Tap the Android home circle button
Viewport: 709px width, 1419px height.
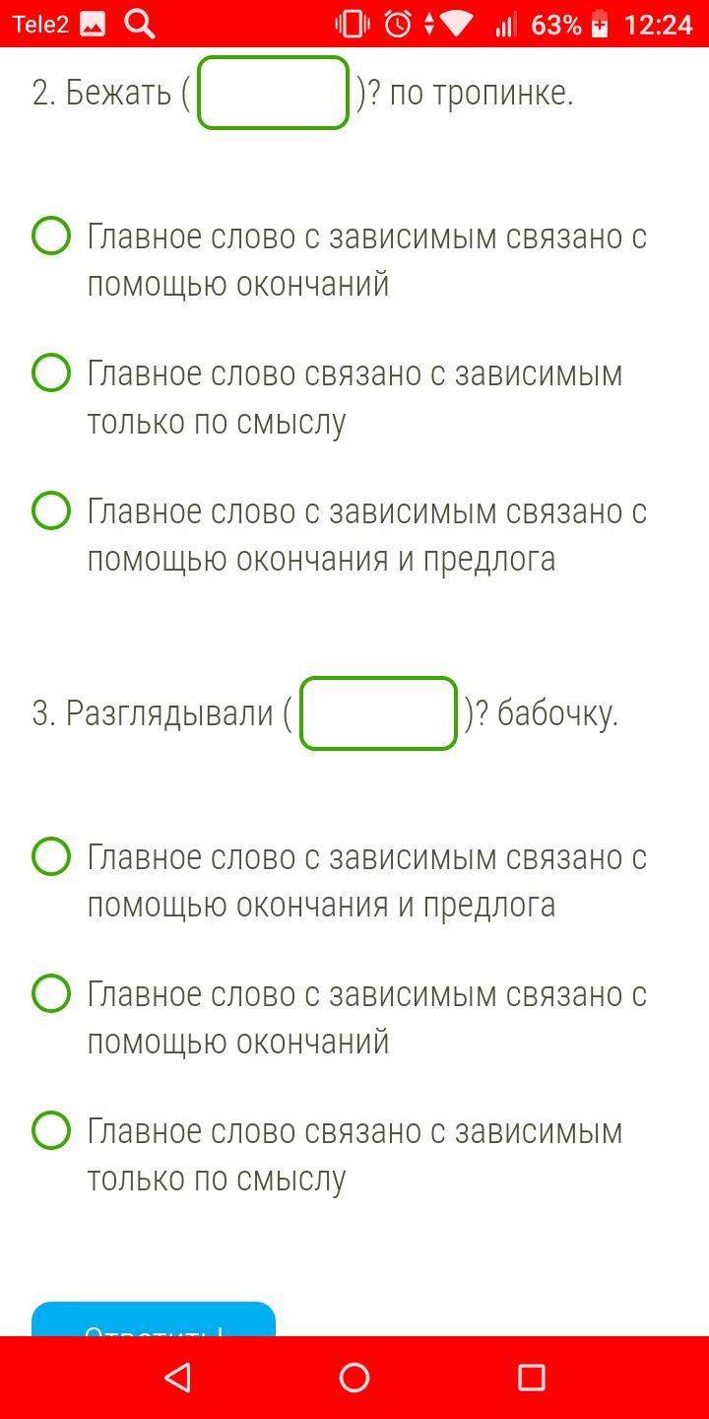pos(354,1377)
